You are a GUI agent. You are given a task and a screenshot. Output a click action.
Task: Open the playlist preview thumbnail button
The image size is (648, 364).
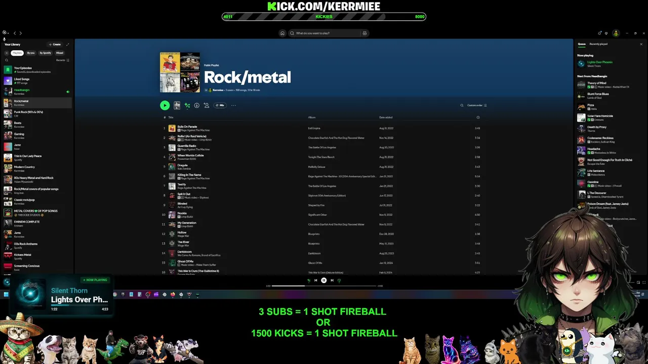[x=177, y=105]
